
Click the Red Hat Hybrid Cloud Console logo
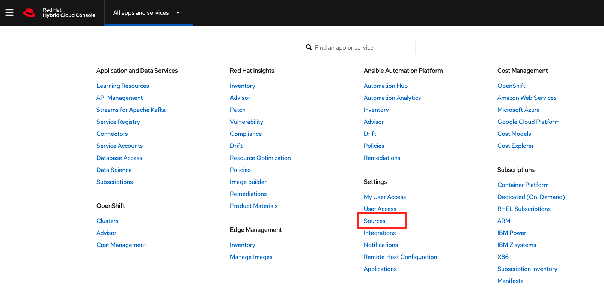point(59,13)
